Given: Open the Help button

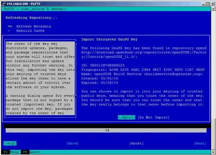Looking at the screenshot, I should click(x=10, y=144).
